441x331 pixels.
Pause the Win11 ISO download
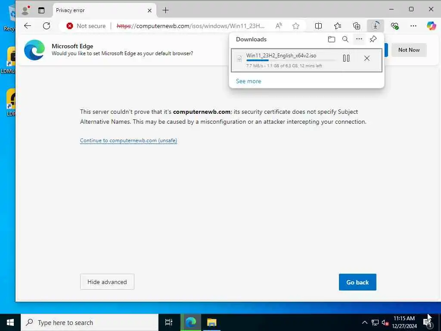tap(346, 58)
